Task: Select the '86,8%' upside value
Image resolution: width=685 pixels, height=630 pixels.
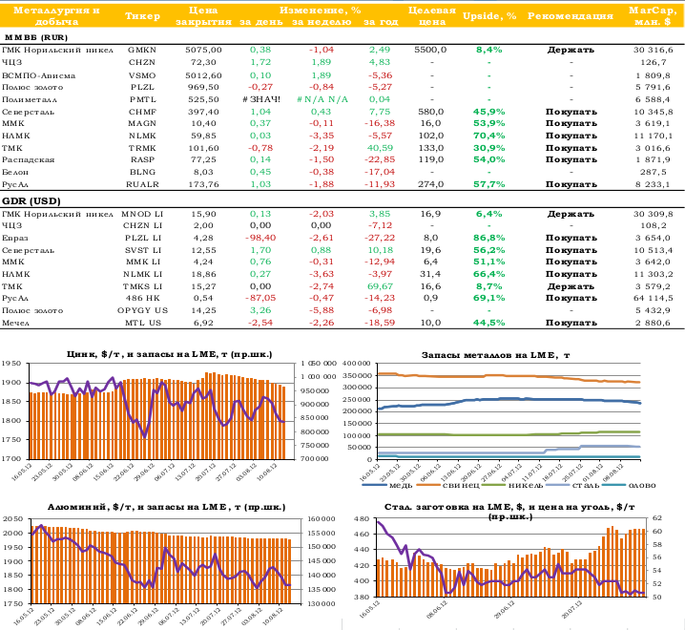Action: point(488,238)
